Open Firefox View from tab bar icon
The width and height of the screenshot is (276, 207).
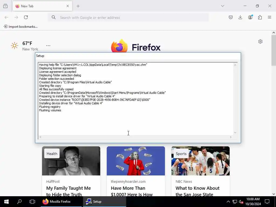point(5,6)
